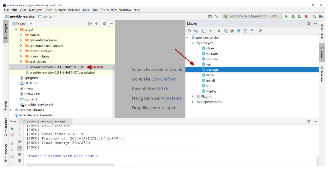The image size is (328, 169).
Task: Switch to the Database side tab
Action: [x=322, y=74]
